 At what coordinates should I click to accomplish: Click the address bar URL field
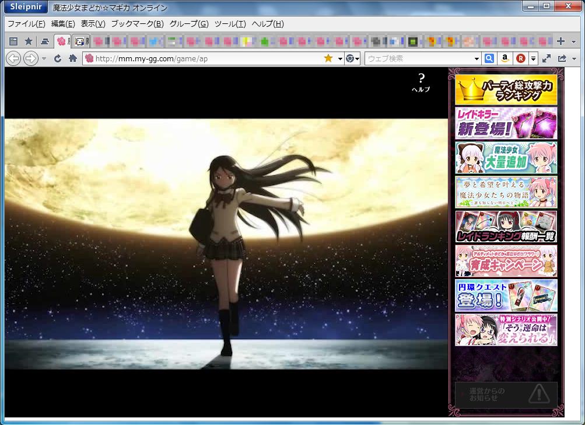click(x=207, y=58)
